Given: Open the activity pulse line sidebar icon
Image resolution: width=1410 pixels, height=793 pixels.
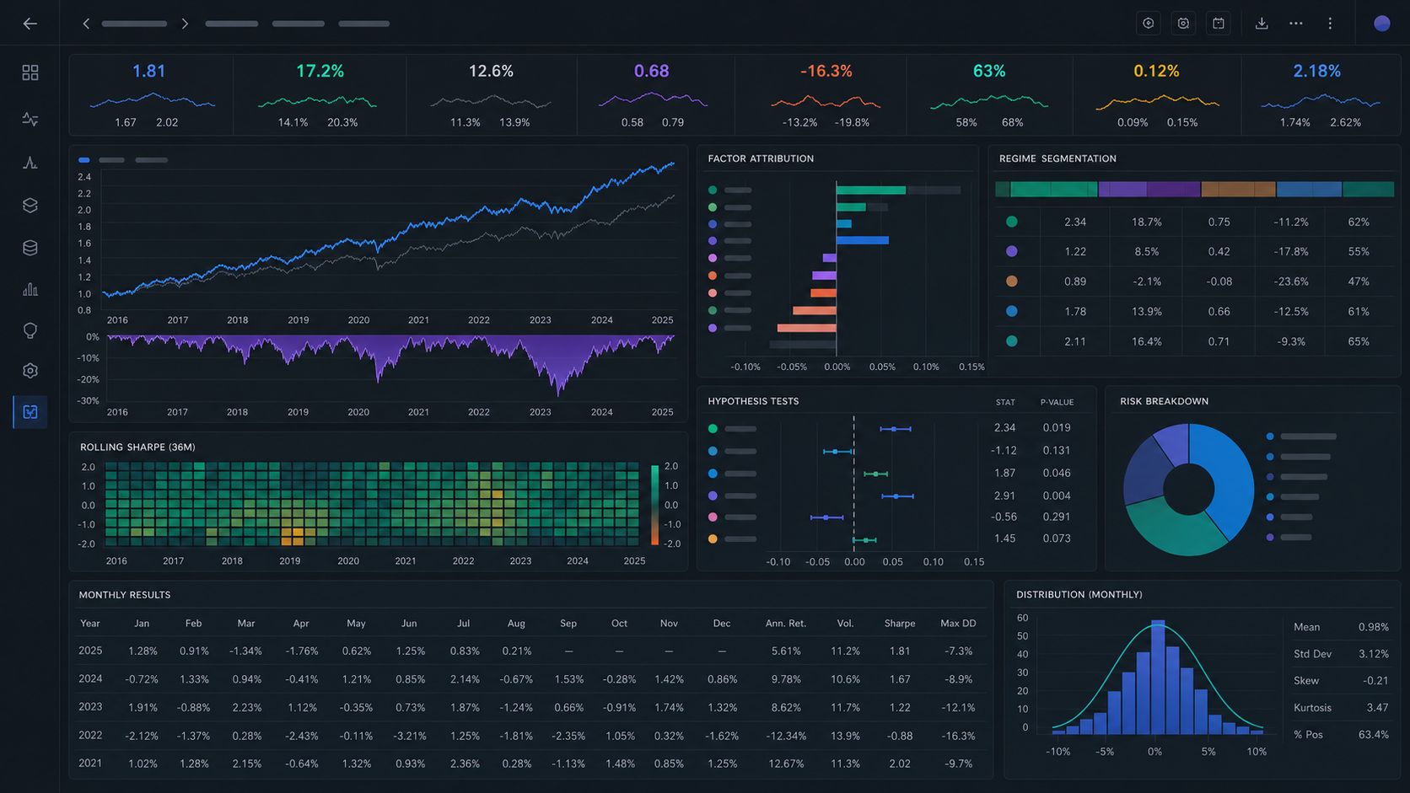Looking at the screenshot, I should point(30,119).
